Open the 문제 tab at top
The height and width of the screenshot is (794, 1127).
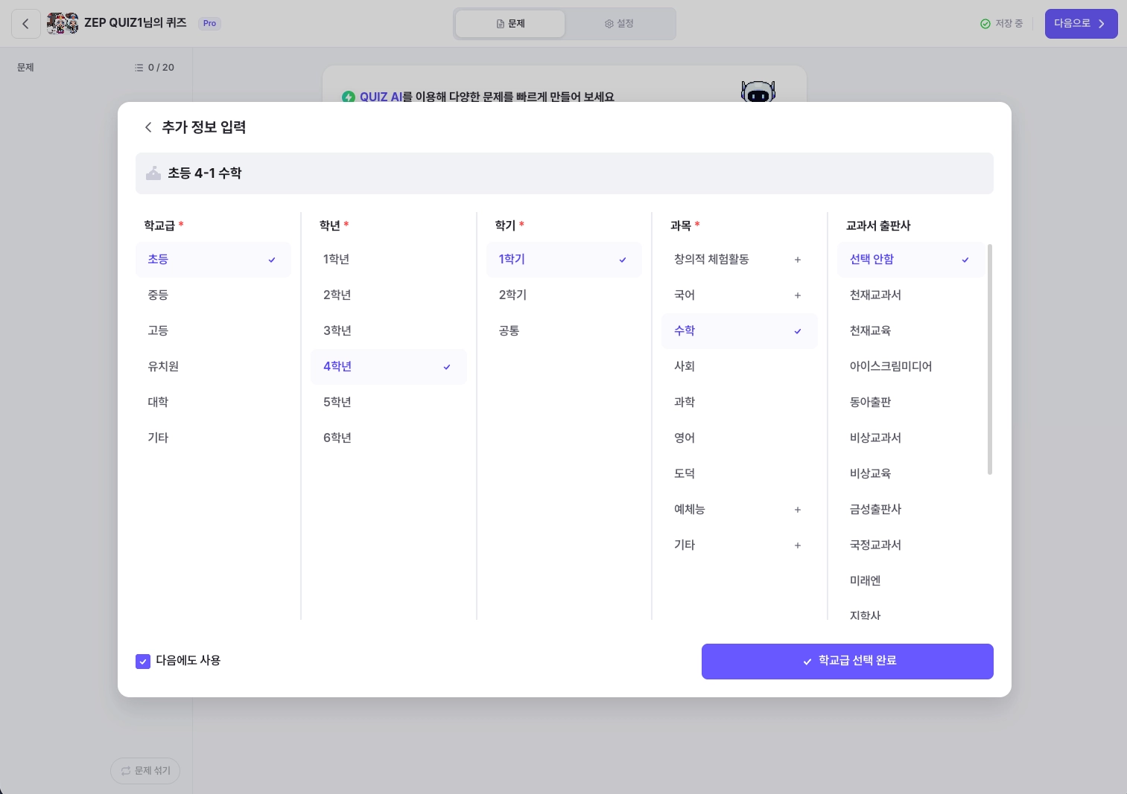point(510,24)
